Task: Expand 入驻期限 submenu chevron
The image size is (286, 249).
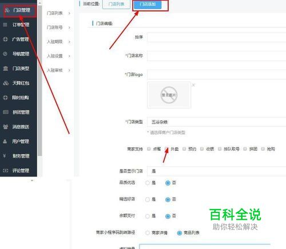Action: [x=69, y=42]
